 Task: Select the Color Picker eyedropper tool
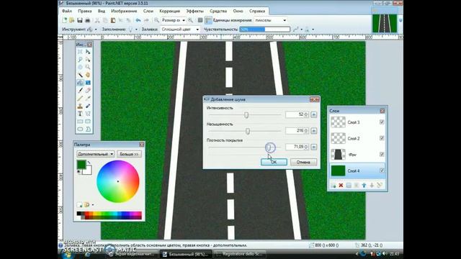point(88,99)
